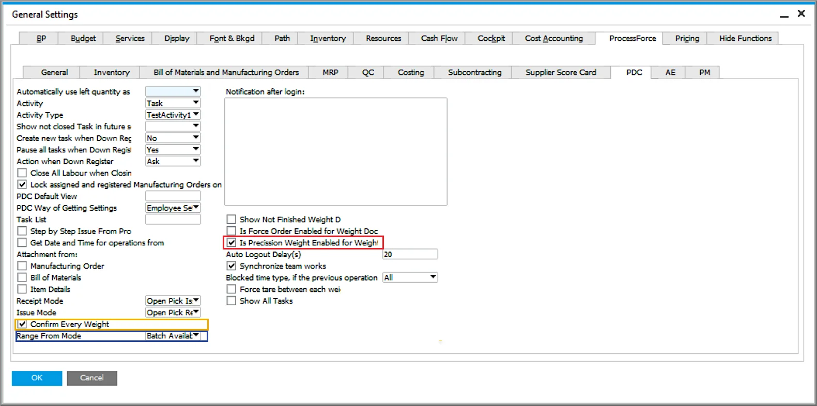Open Create new task when Down dropdown

coord(173,138)
